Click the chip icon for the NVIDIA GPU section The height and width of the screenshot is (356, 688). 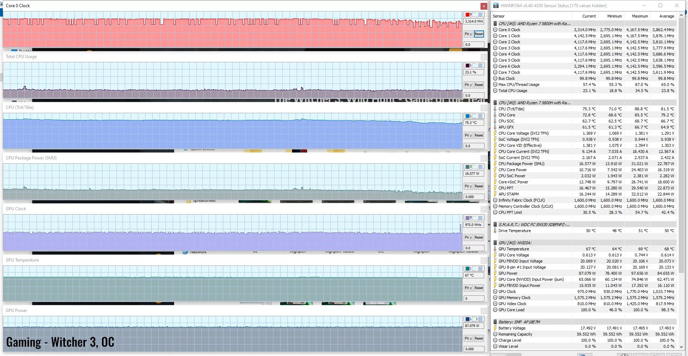495,243
